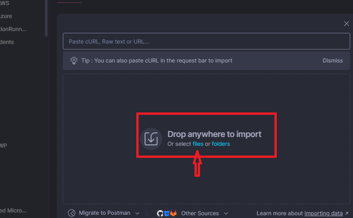Click the lightbulb tip icon
This screenshot has width=353, height=218.
point(73,60)
